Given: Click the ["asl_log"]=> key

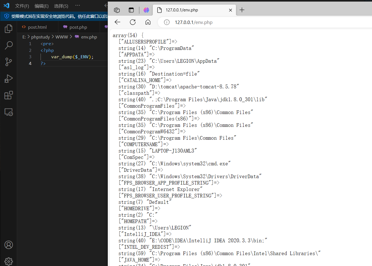Looking at the screenshot, I should point(137,67).
